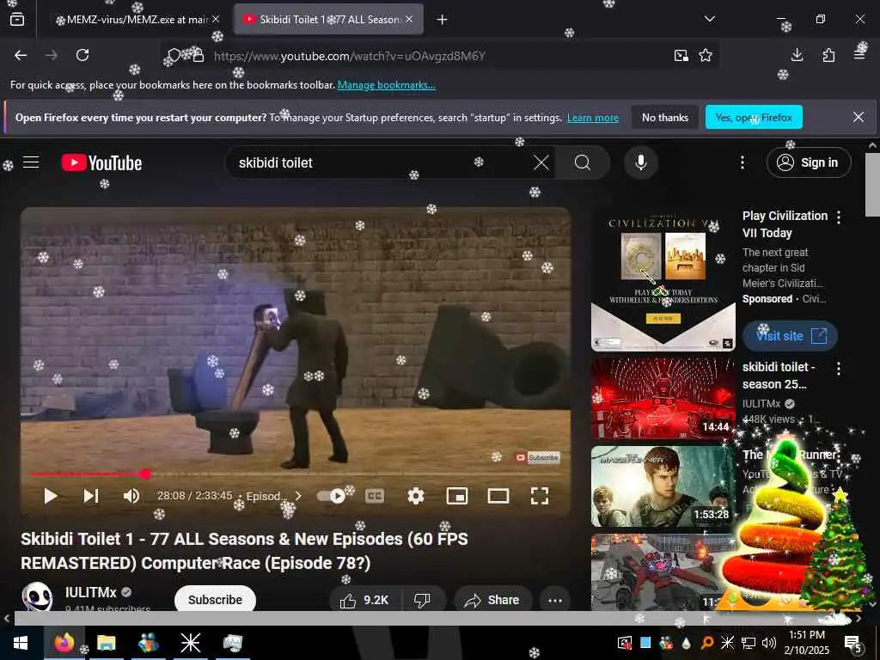Open Firefox from the taskbar
Image resolution: width=880 pixels, height=660 pixels.
(64, 643)
